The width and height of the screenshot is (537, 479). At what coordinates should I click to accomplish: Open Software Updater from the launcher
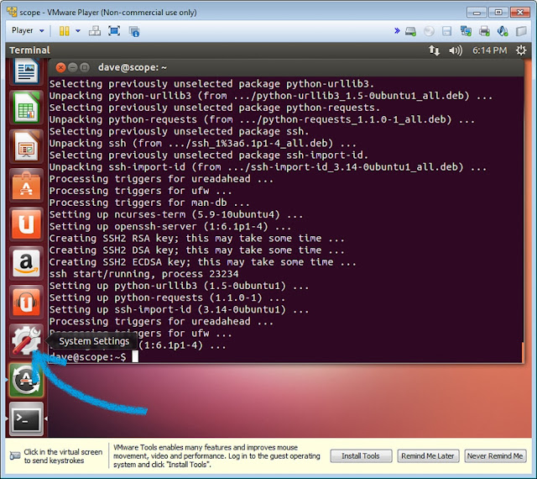26,380
